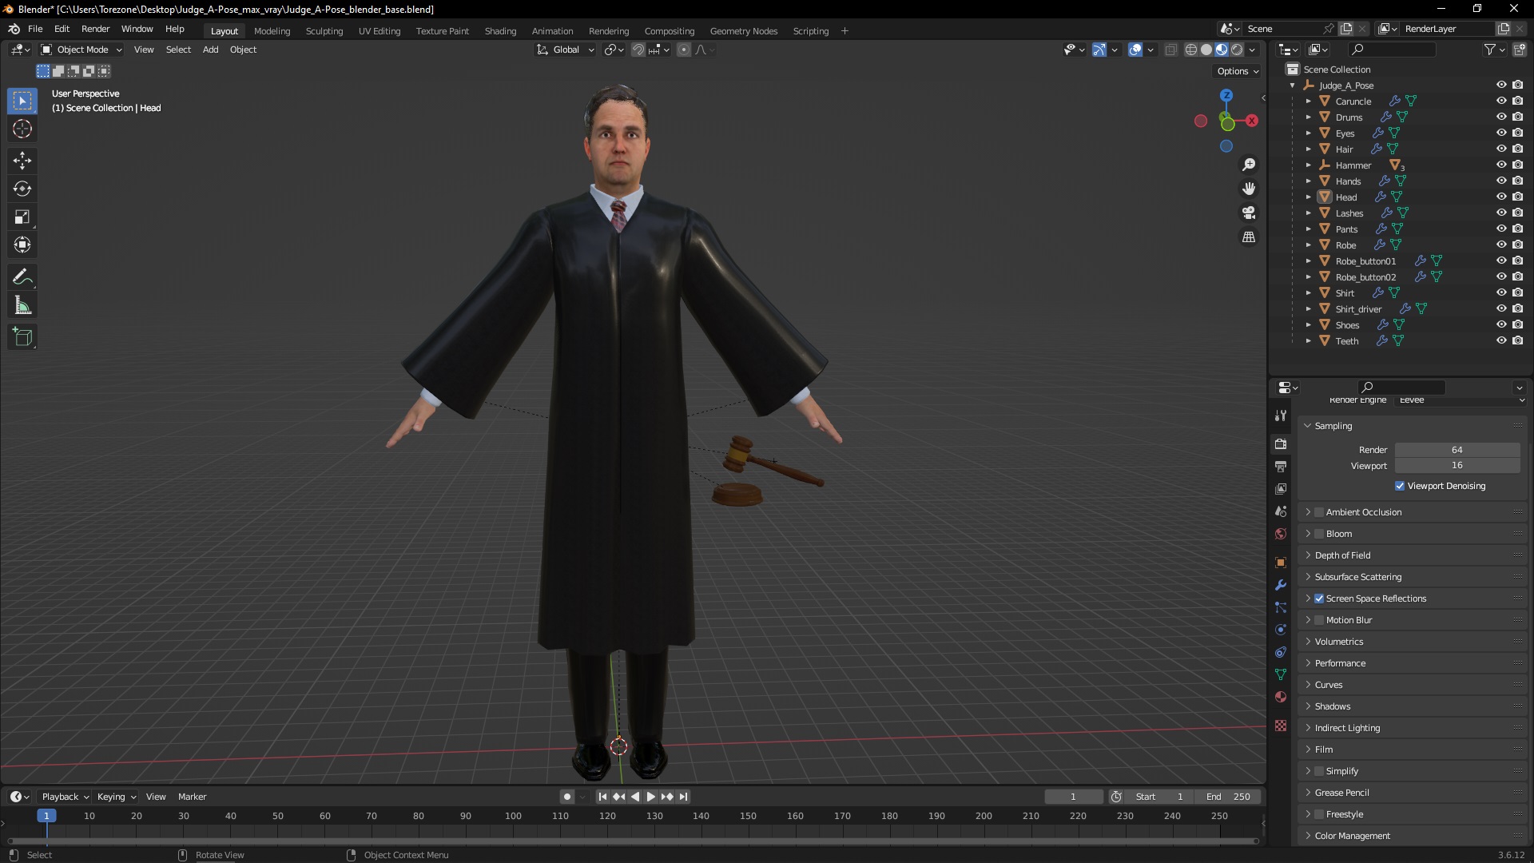Disable Screen Space Reflections checkbox
This screenshot has width=1534, height=863.
(1319, 599)
